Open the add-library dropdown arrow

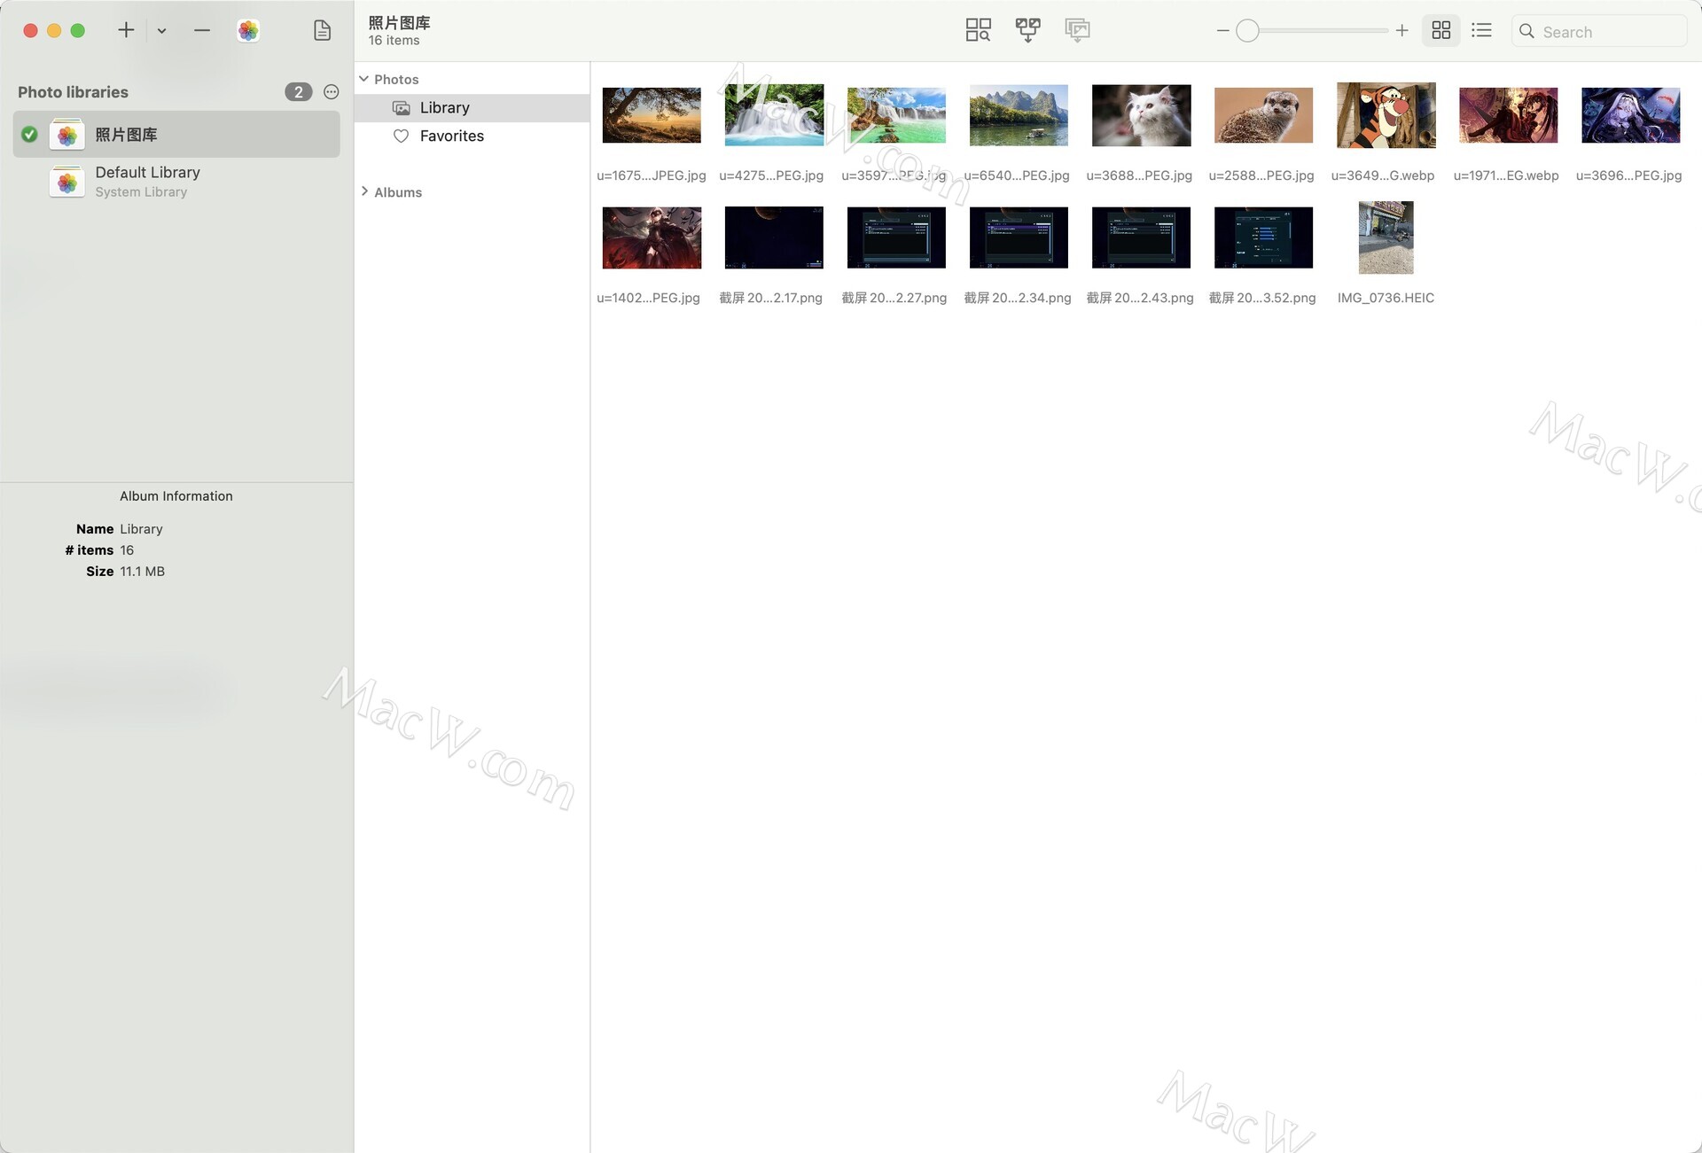pos(161,31)
